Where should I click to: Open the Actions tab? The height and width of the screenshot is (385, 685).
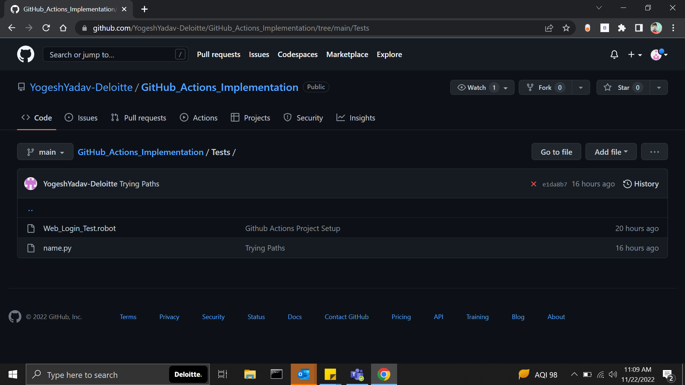[x=199, y=118]
